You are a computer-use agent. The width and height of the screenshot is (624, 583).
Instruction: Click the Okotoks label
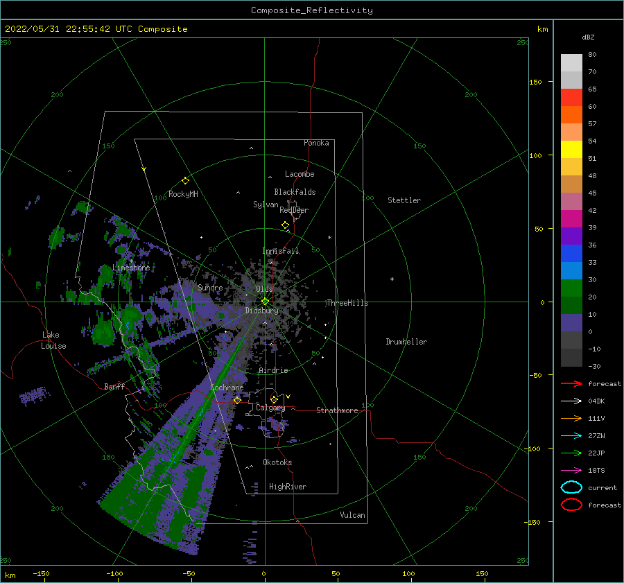[277, 462]
